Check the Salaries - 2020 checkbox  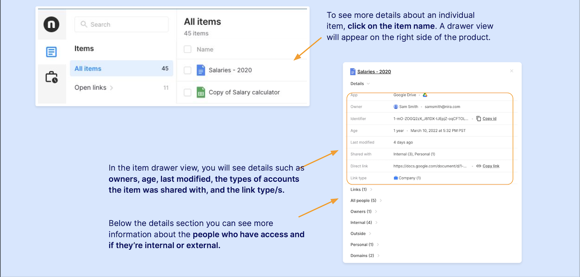pyautogui.click(x=187, y=70)
